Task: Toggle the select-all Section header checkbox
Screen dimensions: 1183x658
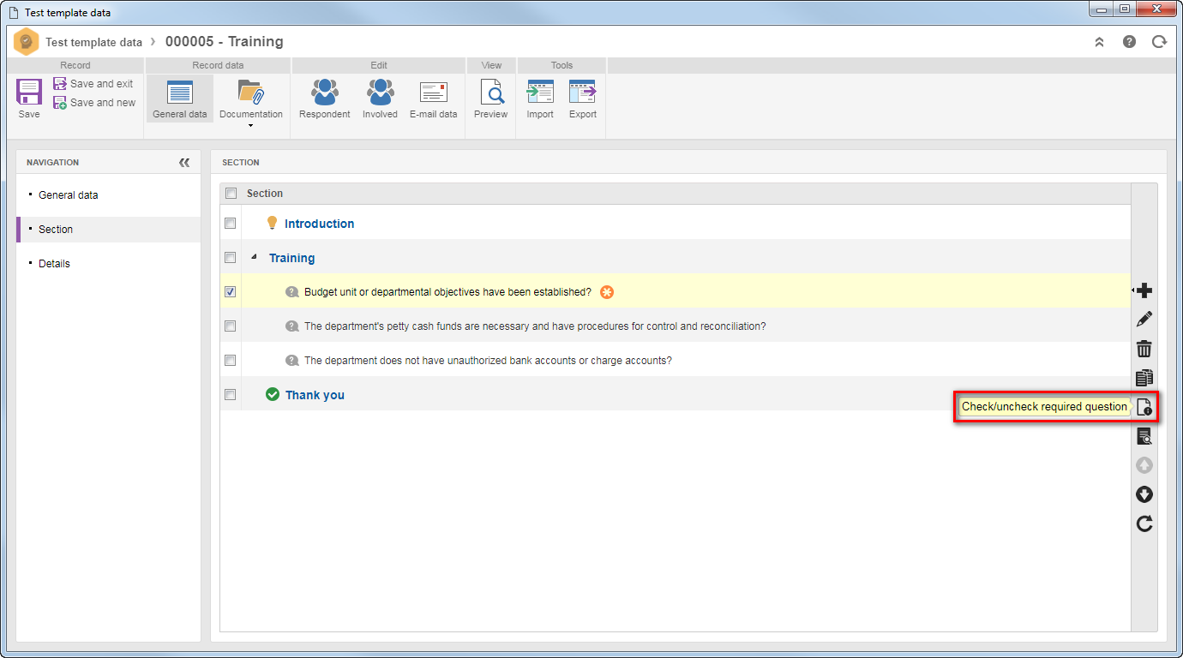Action: pyautogui.click(x=231, y=194)
